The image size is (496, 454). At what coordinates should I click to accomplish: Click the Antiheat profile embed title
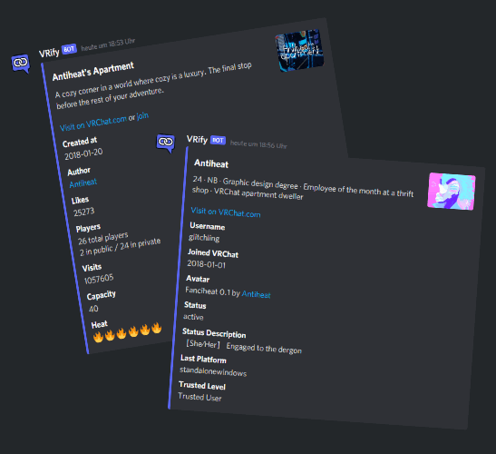coord(211,163)
